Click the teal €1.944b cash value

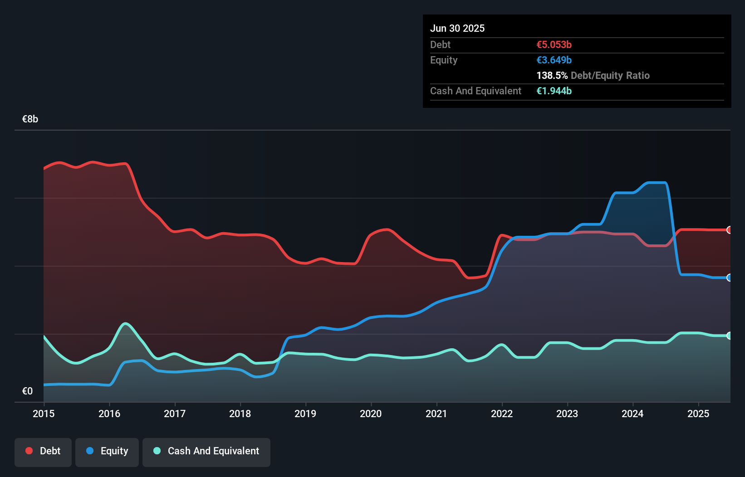click(x=554, y=91)
